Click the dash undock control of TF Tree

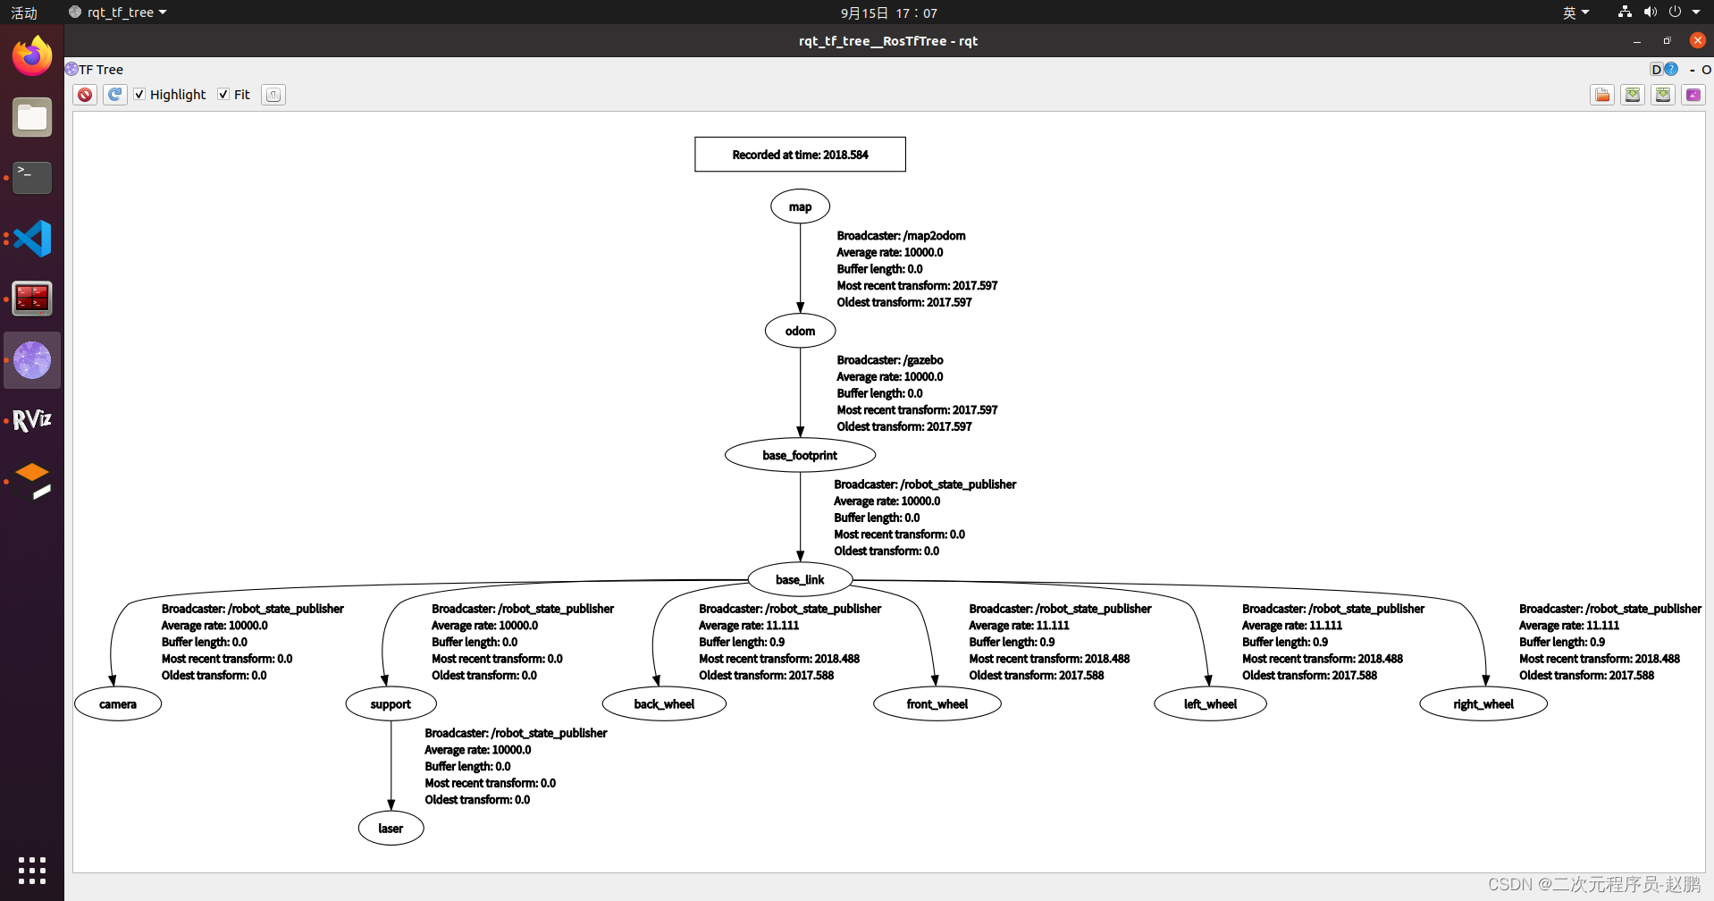1692,70
